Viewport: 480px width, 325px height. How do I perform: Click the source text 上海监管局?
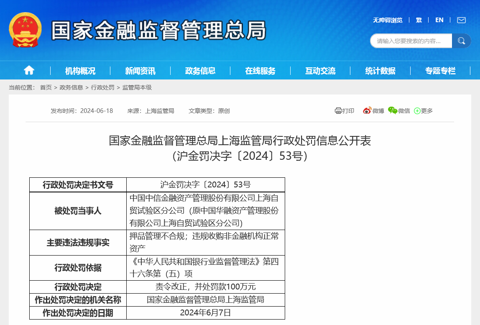[159, 111]
